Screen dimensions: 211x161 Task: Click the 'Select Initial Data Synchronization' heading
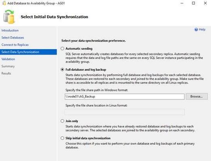point(54,17)
